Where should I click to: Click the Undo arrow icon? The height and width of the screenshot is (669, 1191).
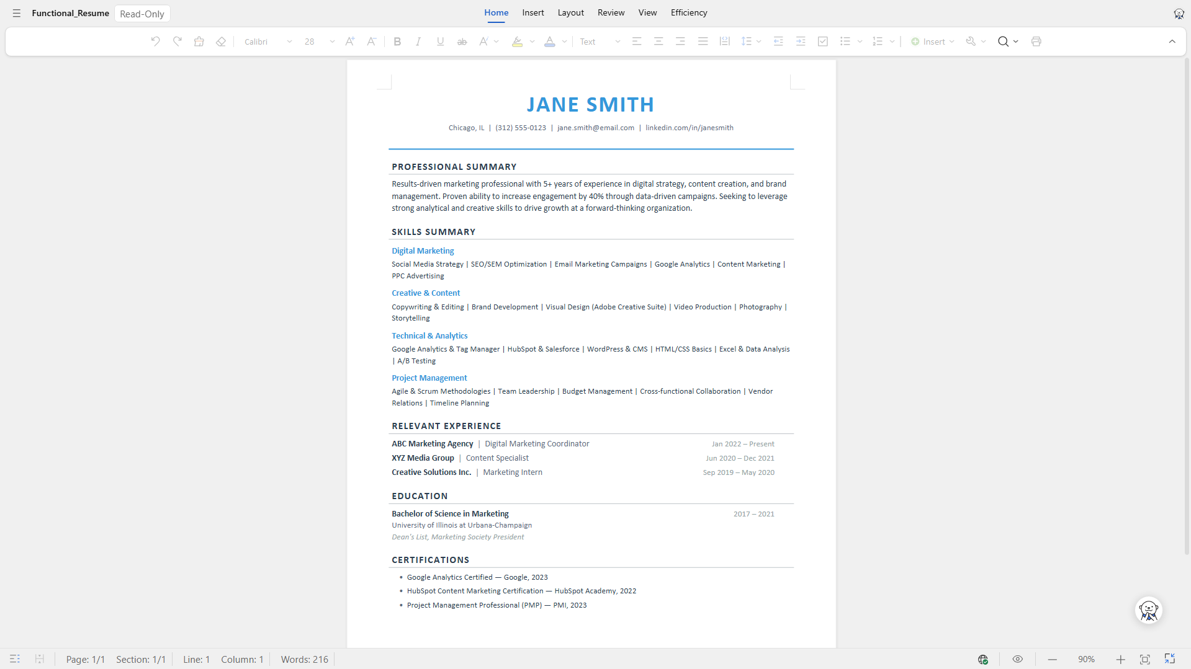click(x=156, y=42)
